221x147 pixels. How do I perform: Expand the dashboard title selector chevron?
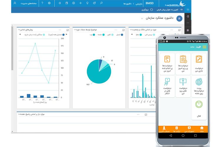[142, 18]
